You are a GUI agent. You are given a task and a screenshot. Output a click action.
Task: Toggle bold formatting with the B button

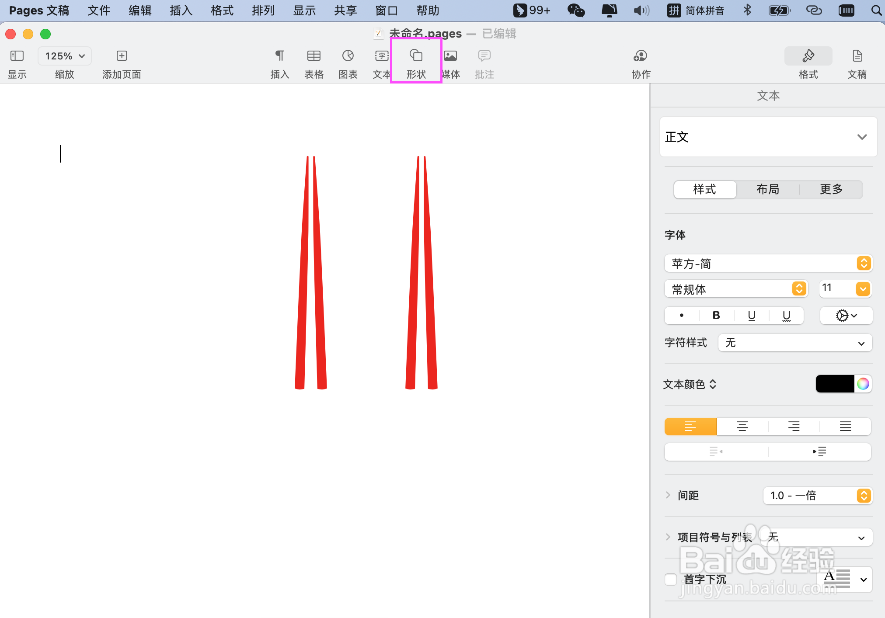716,316
